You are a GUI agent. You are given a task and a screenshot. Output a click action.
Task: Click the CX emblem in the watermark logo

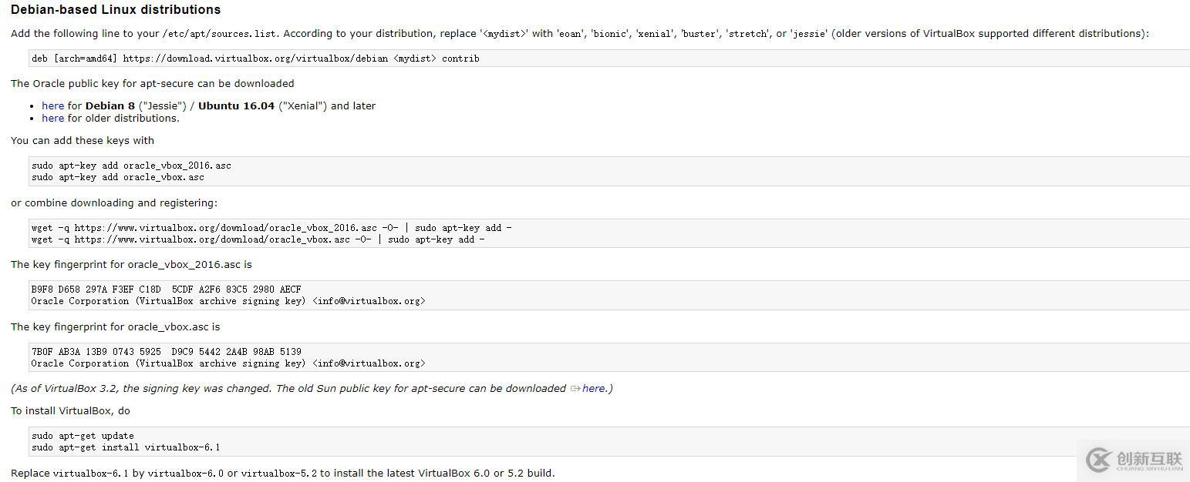(x=1097, y=460)
